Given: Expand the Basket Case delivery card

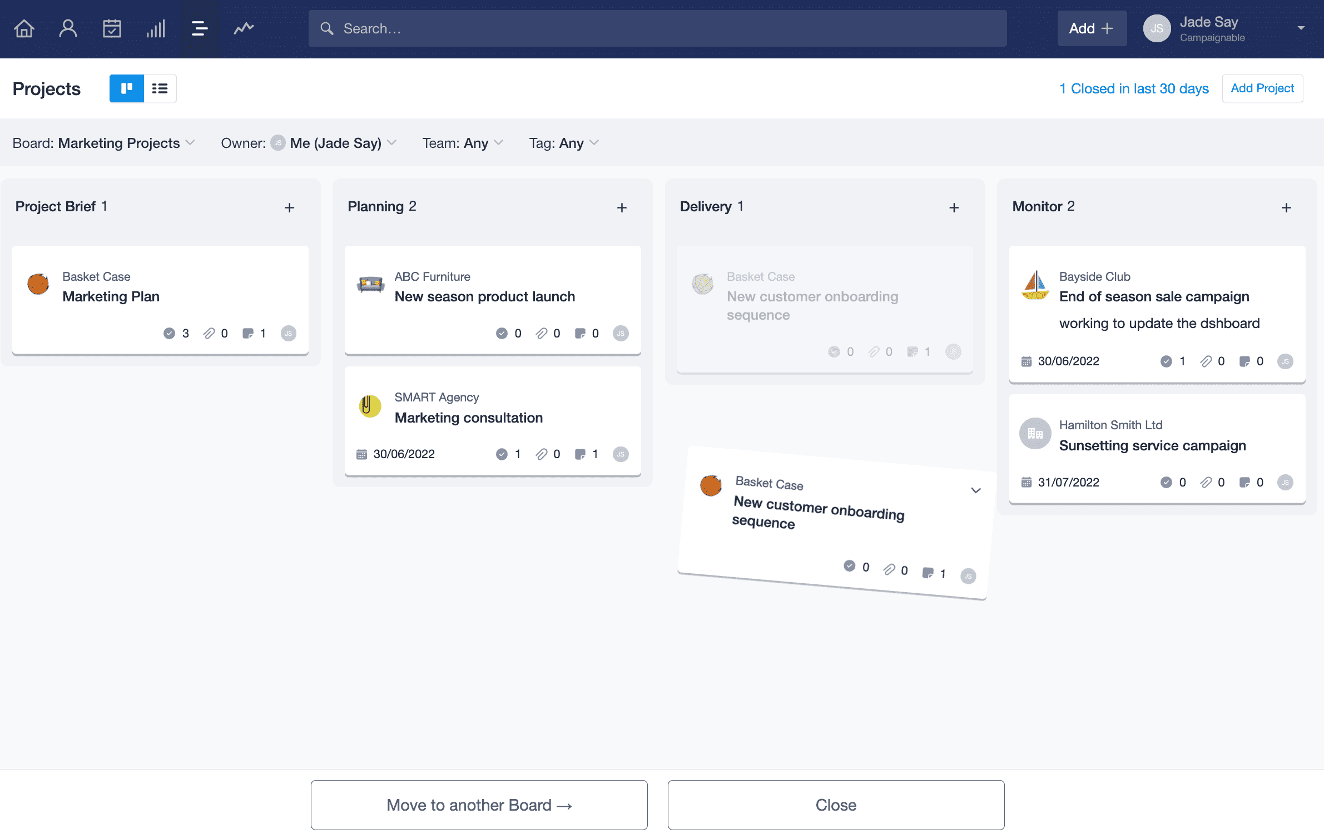Looking at the screenshot, I should pyautogui.click(x=975, y=489).
